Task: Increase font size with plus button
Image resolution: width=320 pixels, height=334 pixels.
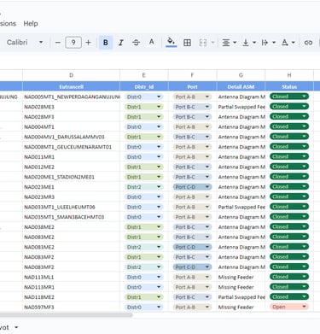Action: 88,43
